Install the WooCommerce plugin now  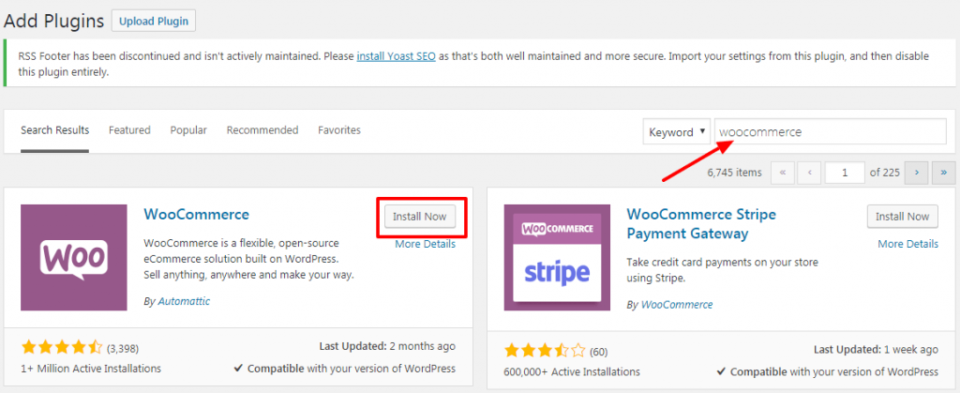[420, 217]
